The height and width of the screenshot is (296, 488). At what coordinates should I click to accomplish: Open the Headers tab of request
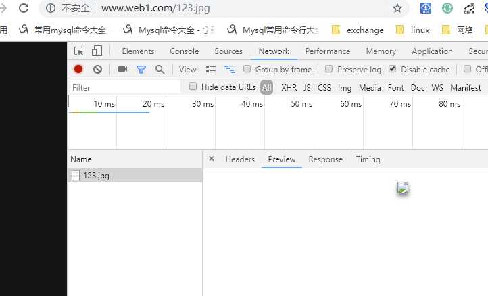240,159
